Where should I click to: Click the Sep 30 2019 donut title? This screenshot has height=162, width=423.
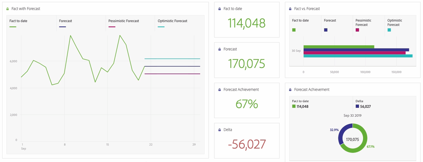coord(352,115)
